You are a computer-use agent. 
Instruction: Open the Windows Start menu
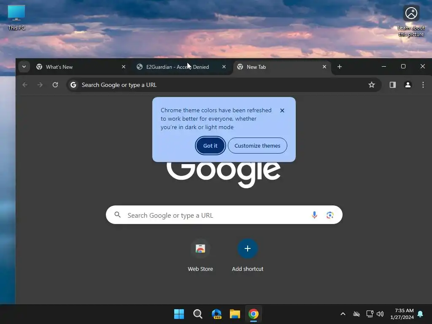point(179,314)
